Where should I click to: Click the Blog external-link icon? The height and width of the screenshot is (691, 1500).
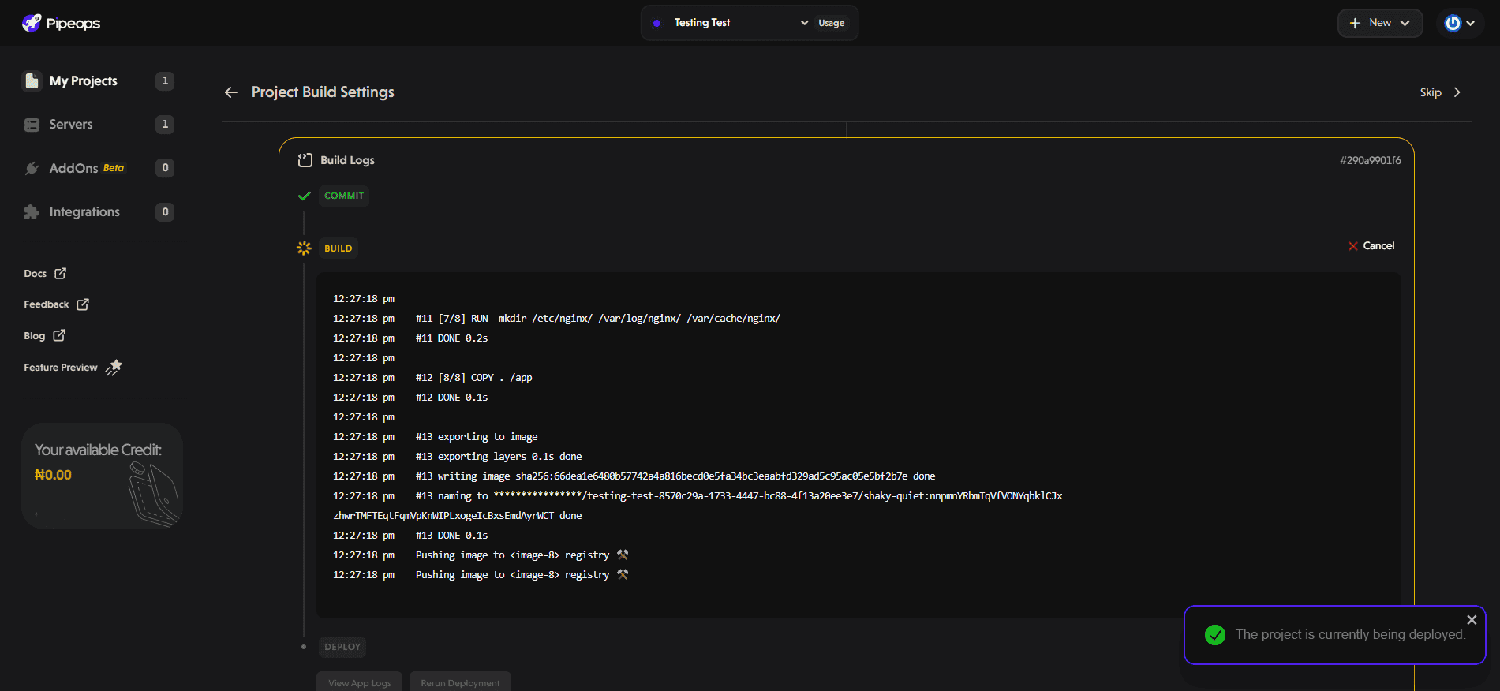coord(59,335)
